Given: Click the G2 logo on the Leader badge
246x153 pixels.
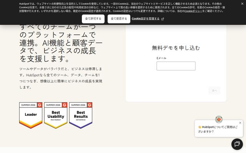Looking at the screenshot, I should tap(40, 105).
